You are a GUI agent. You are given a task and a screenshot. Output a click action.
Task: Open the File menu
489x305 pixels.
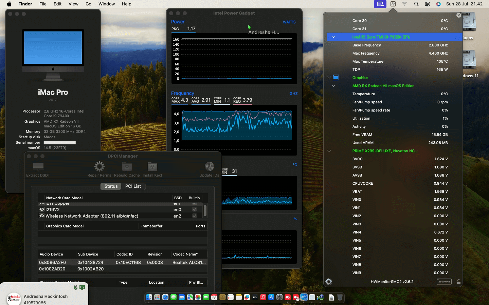(x=43, y=4)
